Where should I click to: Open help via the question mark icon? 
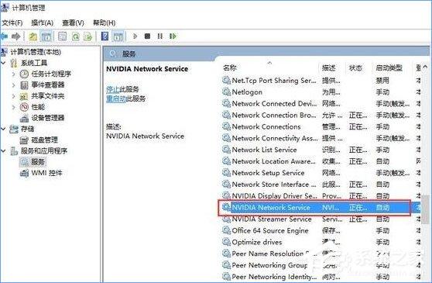click(x=105, y=36)
